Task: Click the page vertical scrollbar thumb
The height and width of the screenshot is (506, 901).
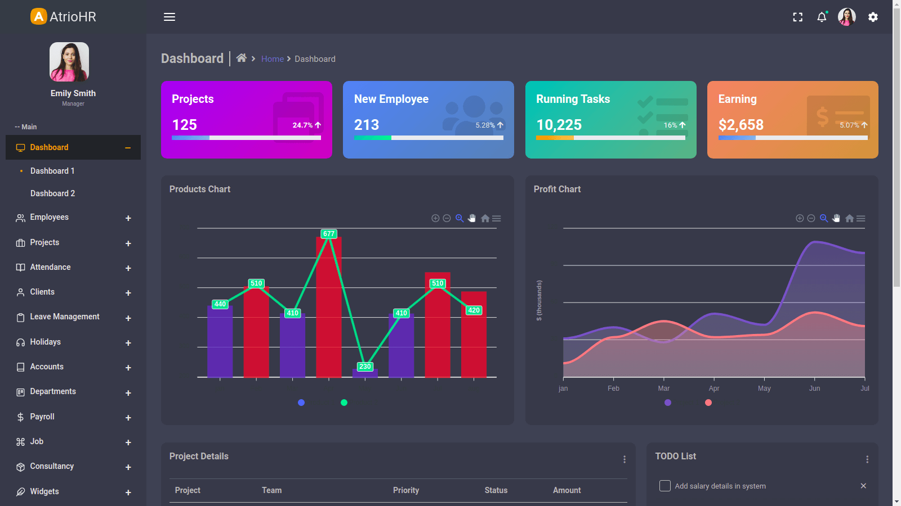Action: pyautogui.click(x=896, y=146)
